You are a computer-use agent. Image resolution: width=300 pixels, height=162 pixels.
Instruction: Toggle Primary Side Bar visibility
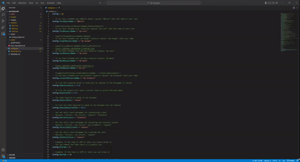coord(266,3)
